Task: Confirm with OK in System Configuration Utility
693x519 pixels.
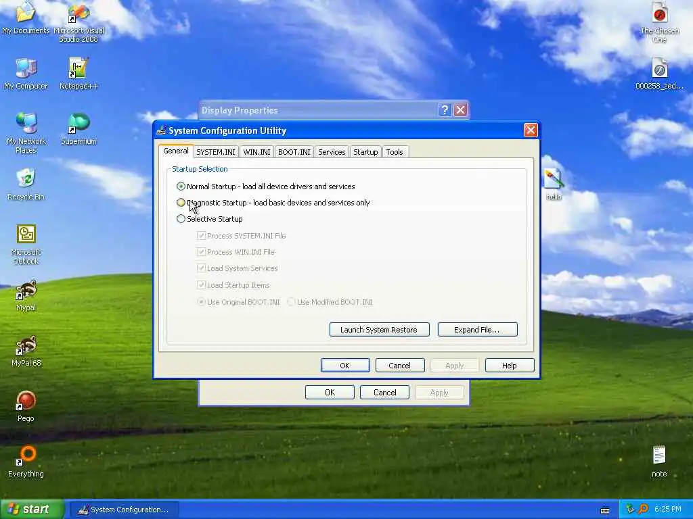Action: click(345, 366)
